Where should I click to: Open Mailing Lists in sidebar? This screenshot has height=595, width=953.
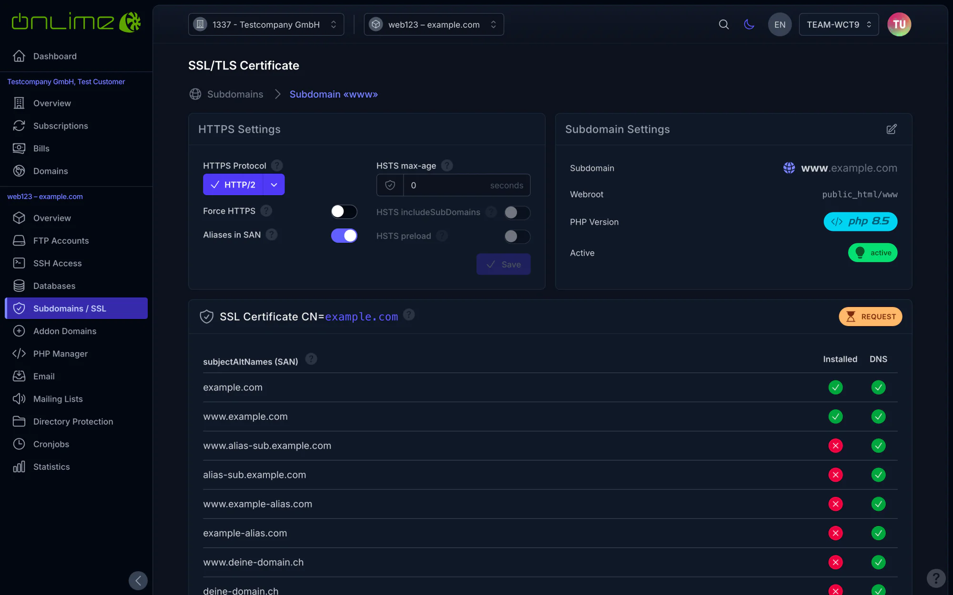[76, 399]
